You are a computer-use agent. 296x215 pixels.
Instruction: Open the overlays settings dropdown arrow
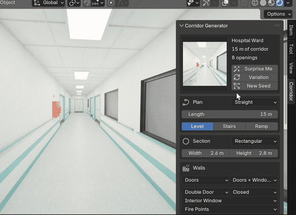pos(233,3)
